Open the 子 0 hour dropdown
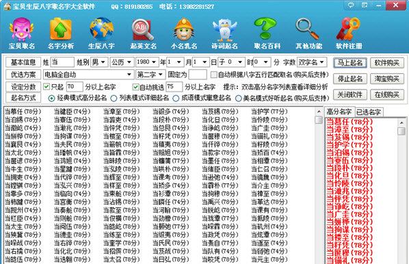 231,62
